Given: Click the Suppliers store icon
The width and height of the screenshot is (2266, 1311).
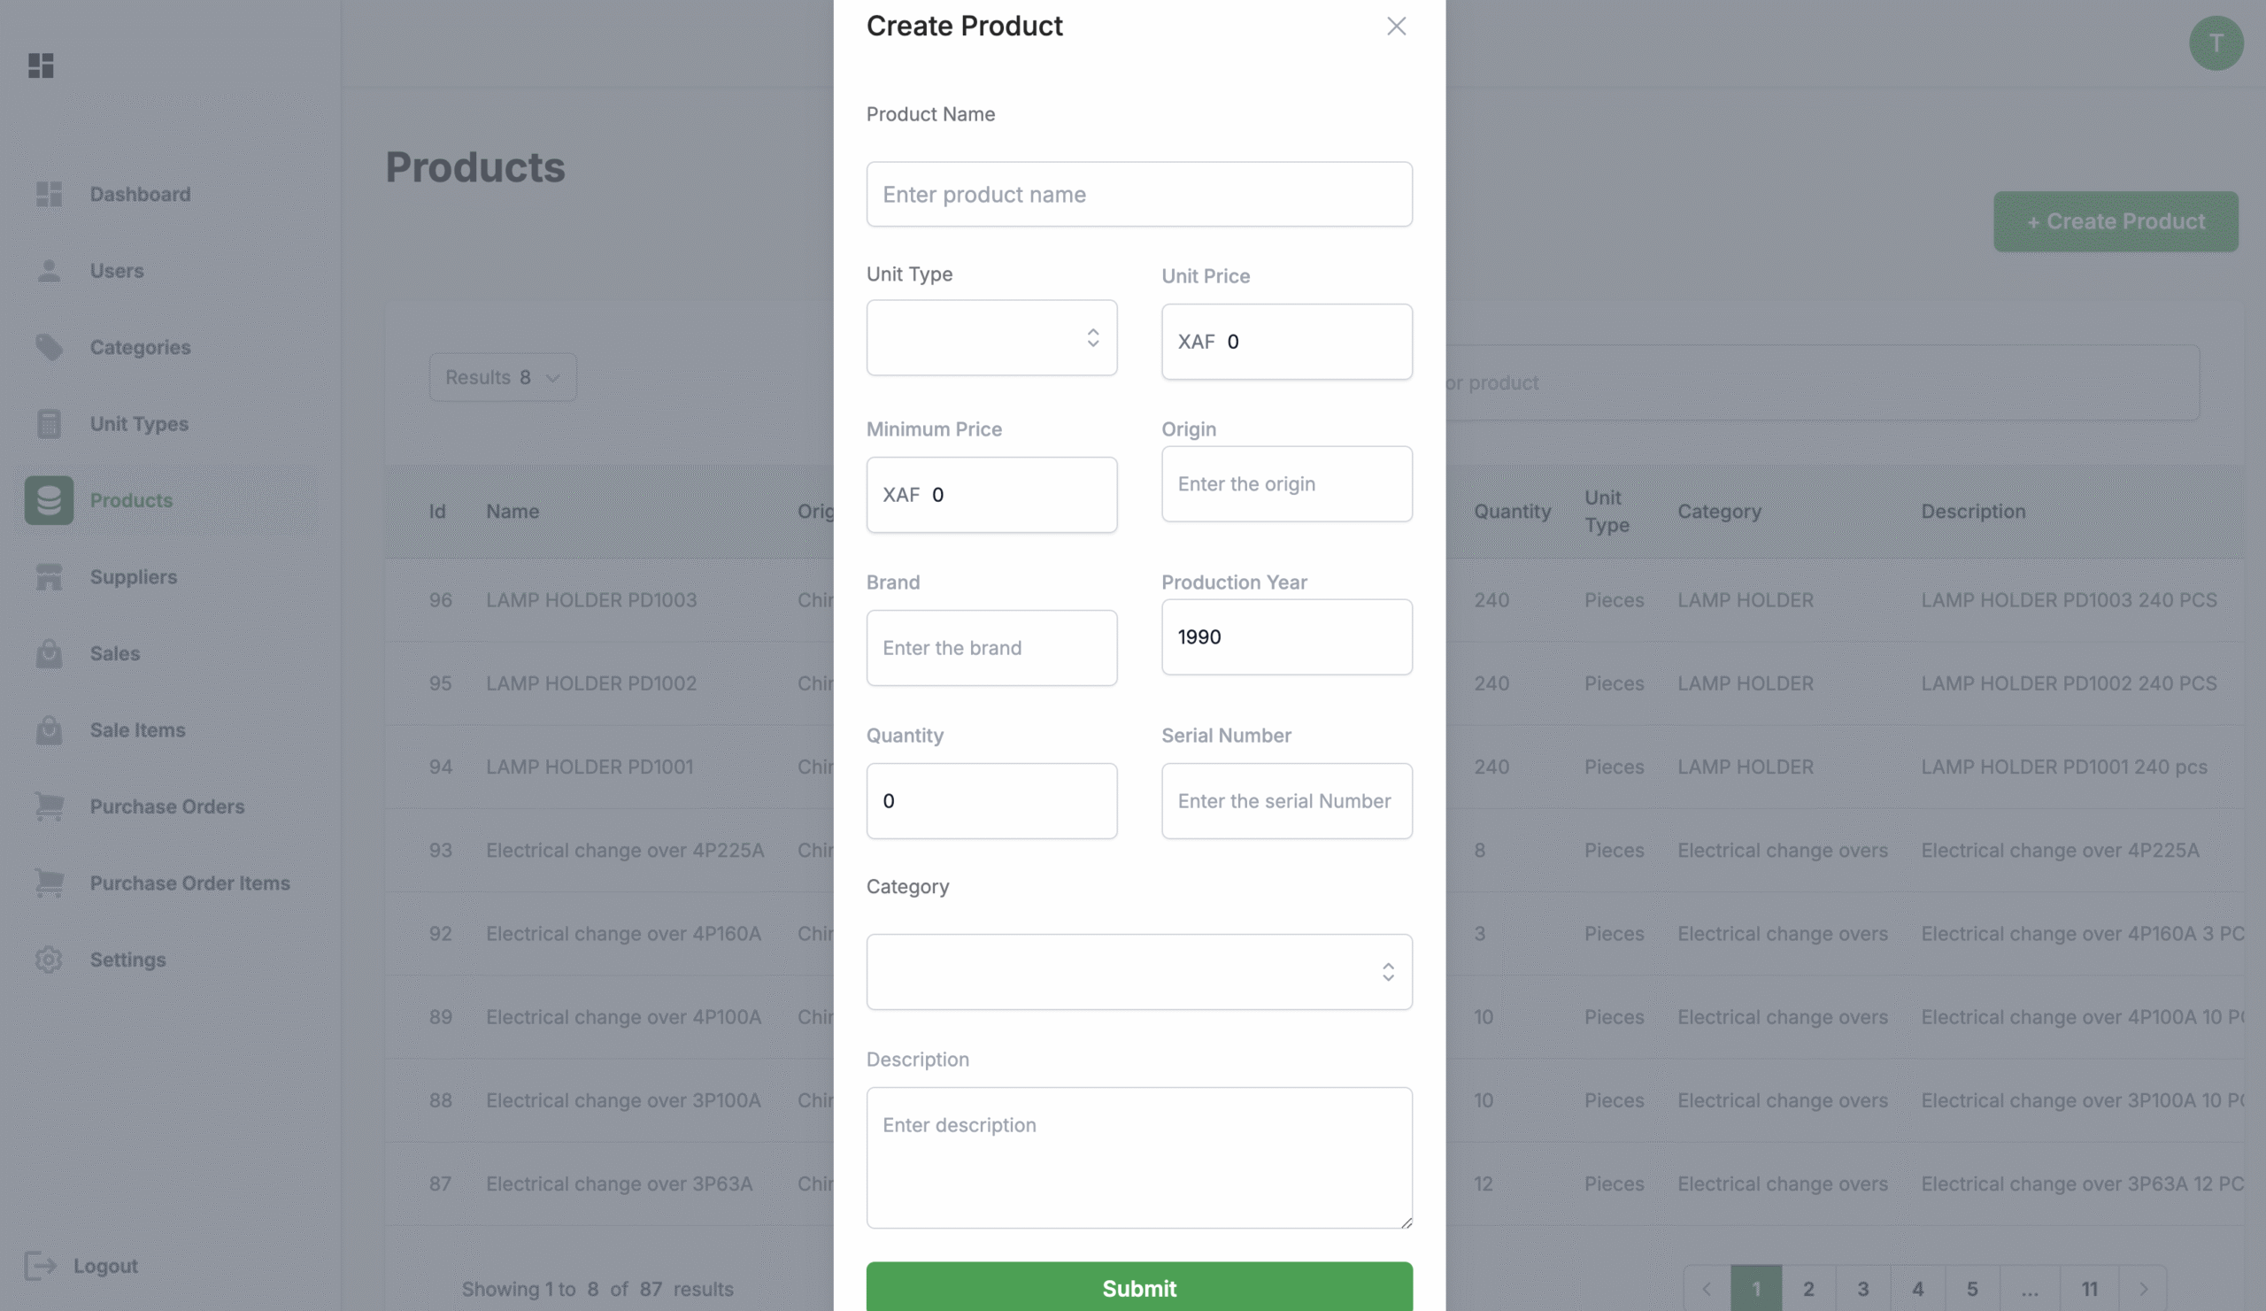Looking at the screenshot, I should point(50,577).
